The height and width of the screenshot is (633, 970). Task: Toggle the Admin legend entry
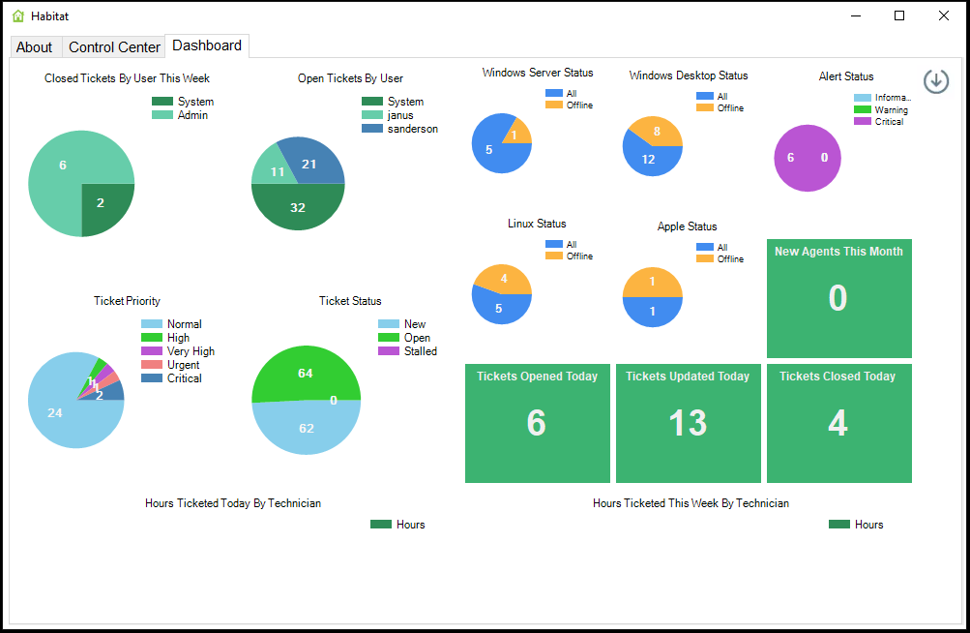(183, 114)
